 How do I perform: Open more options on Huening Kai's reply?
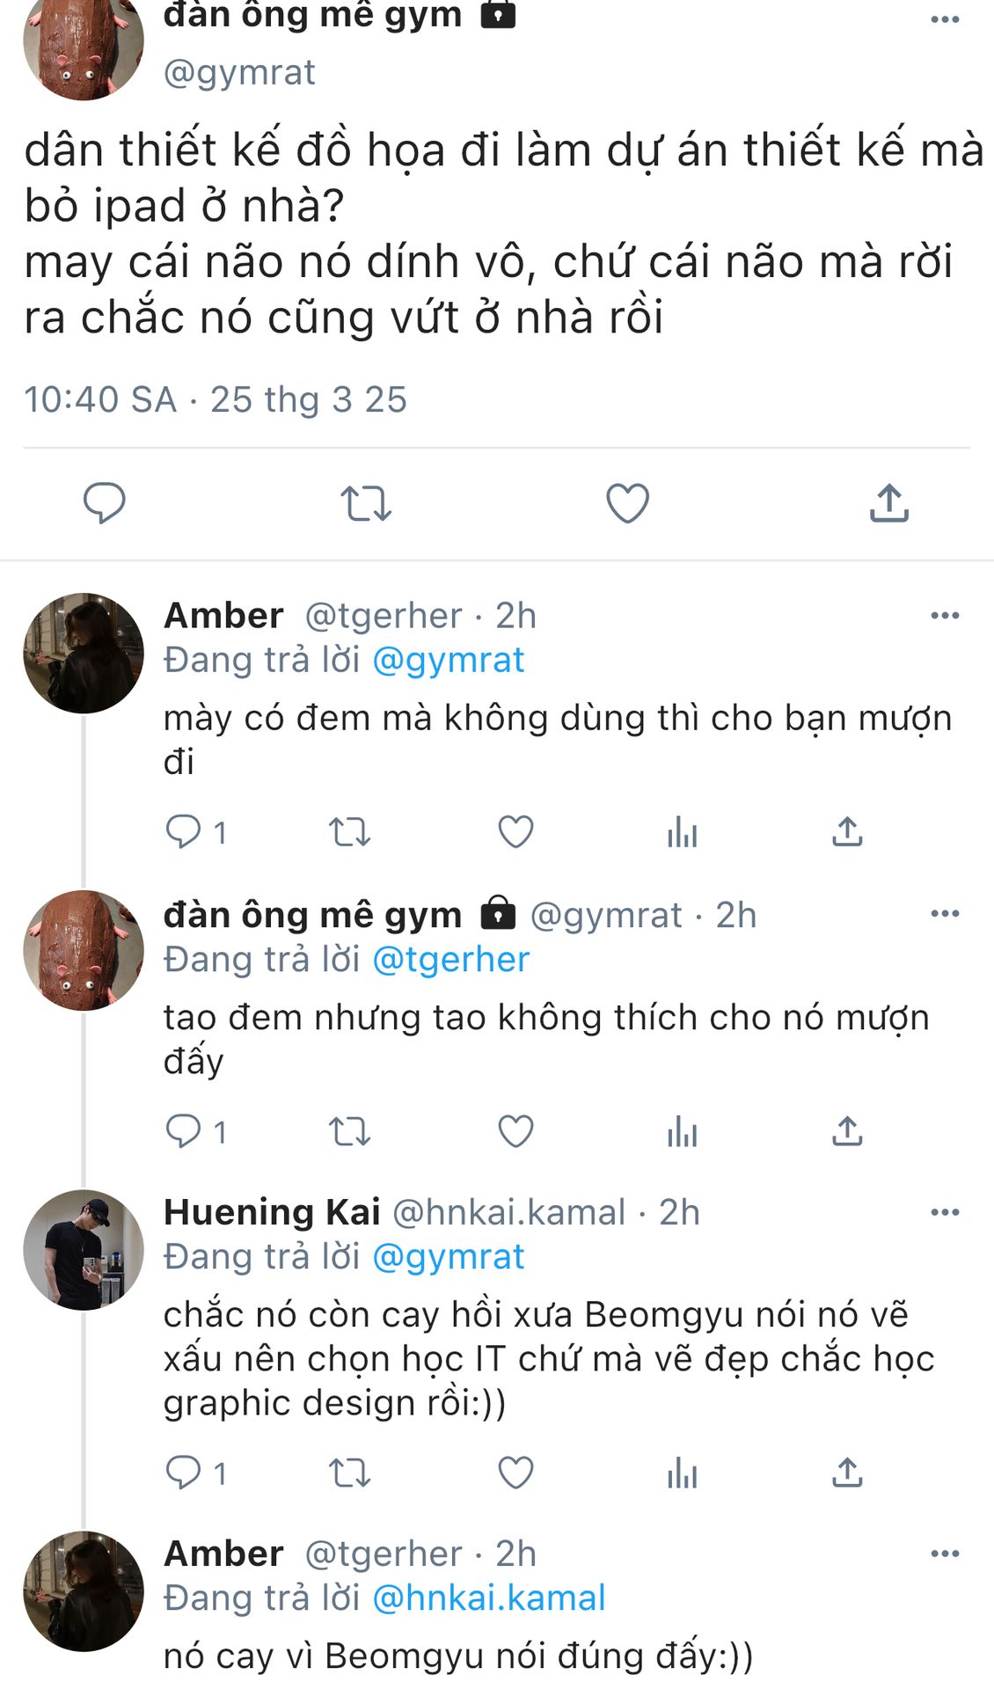click(945, 1212)
